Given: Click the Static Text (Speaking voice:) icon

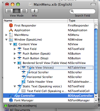Looking at the screenshot, I should pyautogui.click(x=19, y=86).
